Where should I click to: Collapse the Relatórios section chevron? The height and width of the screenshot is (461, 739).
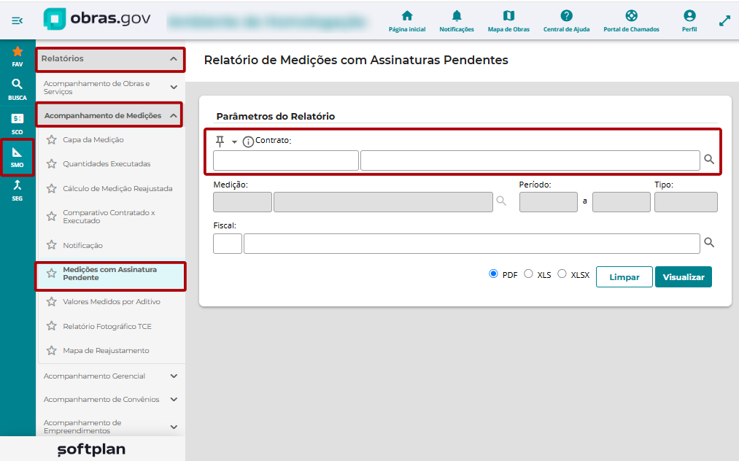(174, 59)
